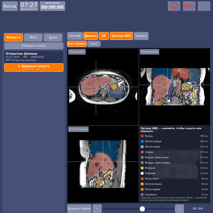Viewport: 213px width, 213px height.
Task: Click the white Позвонки color swatch
Action: pyautogui.click(x=142, y=173)
